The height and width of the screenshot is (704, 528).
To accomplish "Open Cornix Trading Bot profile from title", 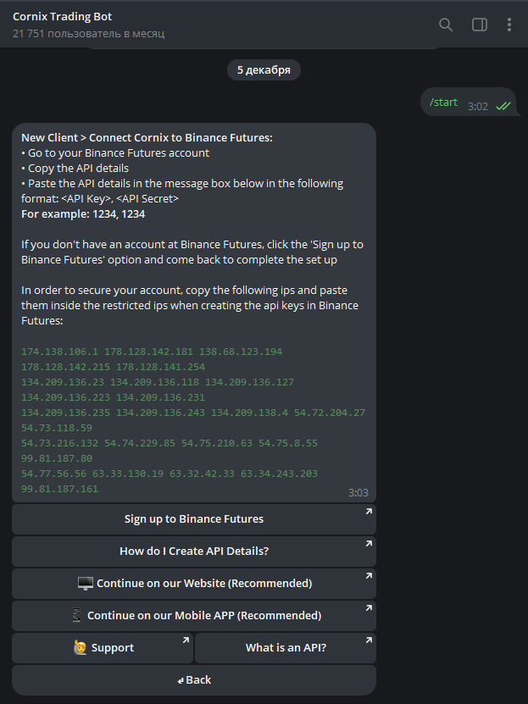I will point(62,17).
